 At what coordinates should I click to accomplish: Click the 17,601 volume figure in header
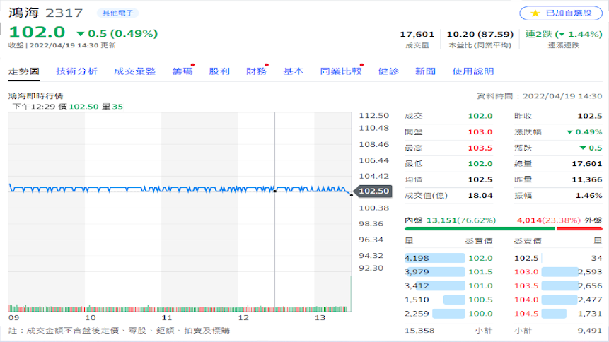417,34
